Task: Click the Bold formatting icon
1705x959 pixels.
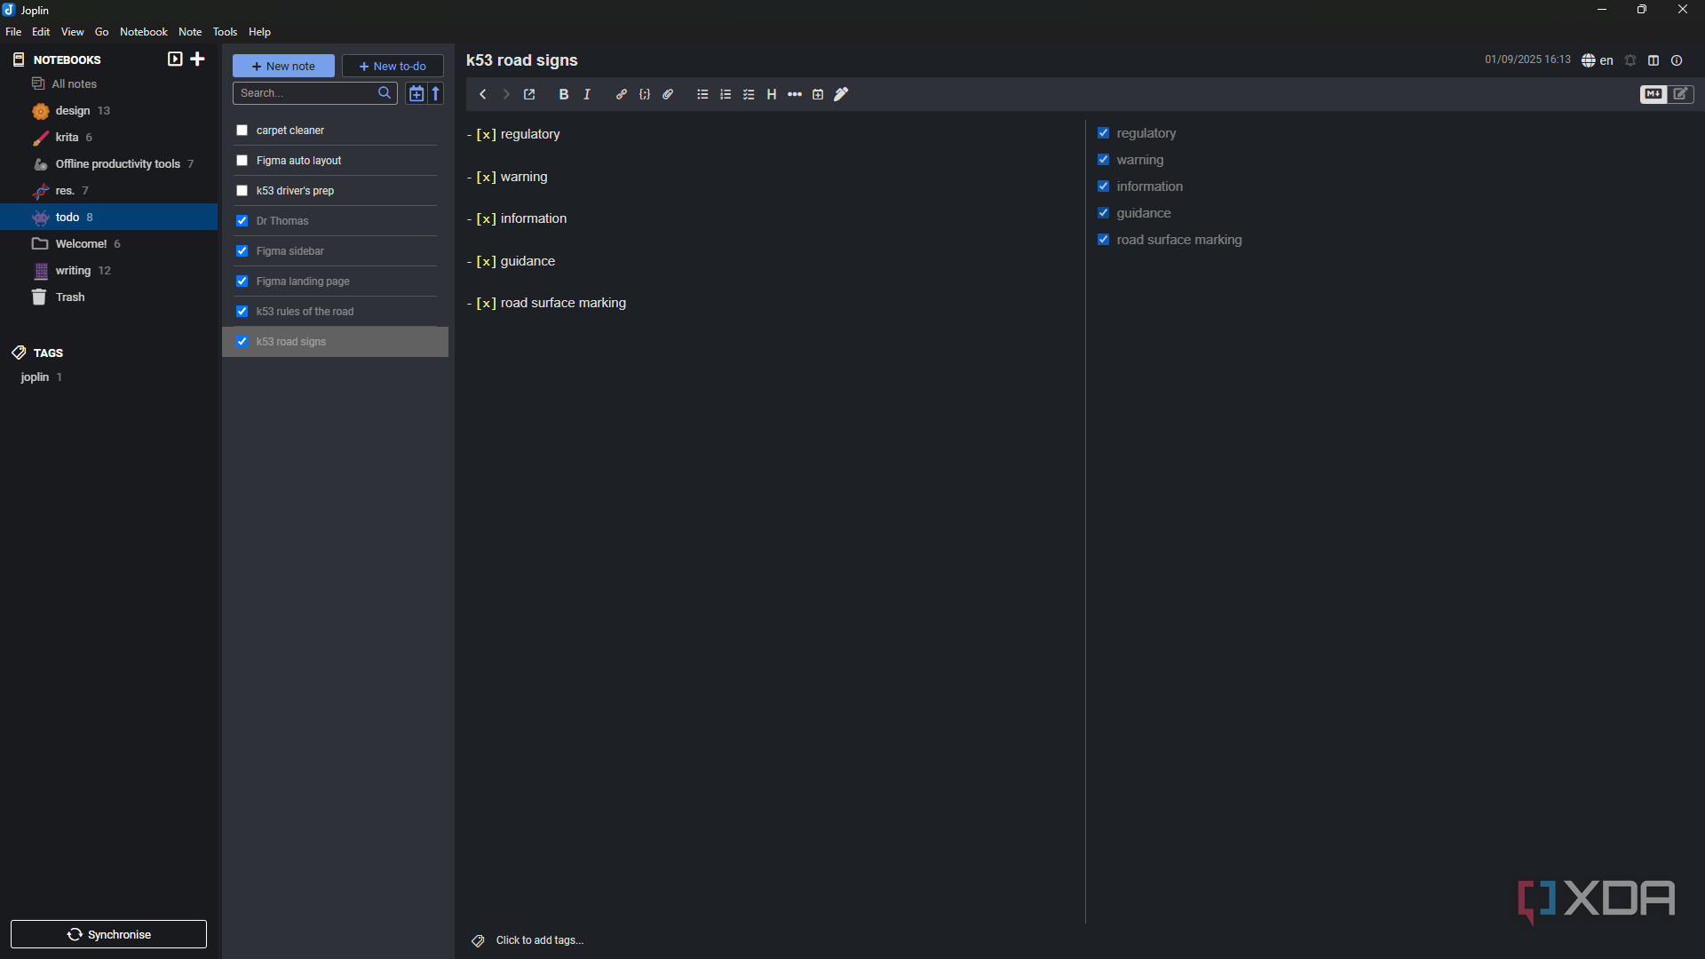Action: pyautogui.click(x=563, y=94)
